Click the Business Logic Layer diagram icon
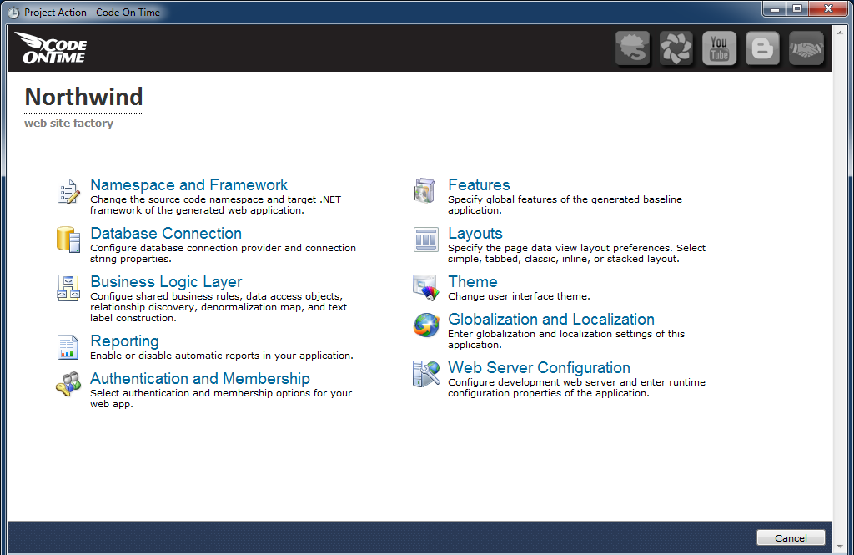854x555 pixels. [x=68, y=288]
